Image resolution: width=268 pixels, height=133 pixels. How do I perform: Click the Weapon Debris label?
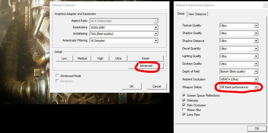click(192, 87)
